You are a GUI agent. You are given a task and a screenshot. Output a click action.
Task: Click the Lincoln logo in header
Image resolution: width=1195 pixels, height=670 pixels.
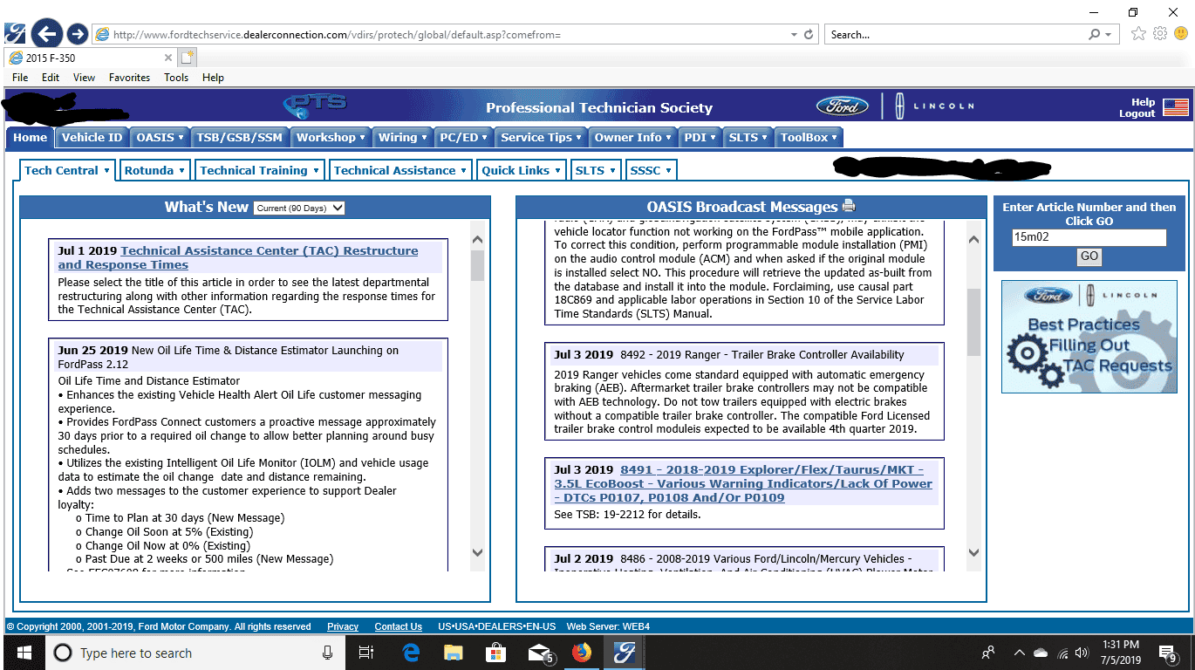pos(937,106)
